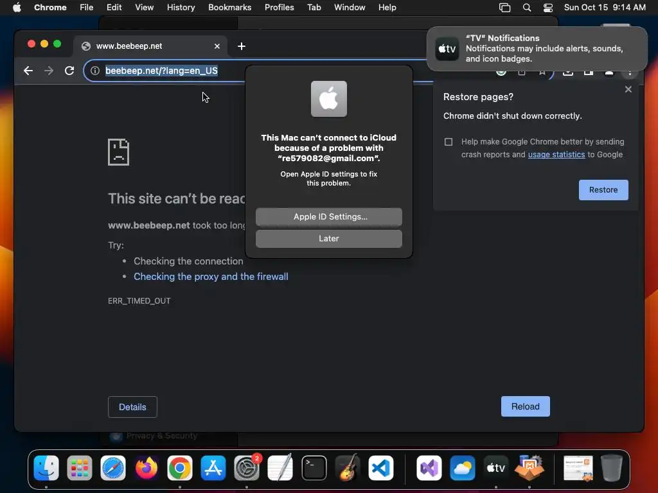Image resolution: width=658 pixels, height=493 pixels.
Task: Click the forward navigation arrow
Action: 49,71
